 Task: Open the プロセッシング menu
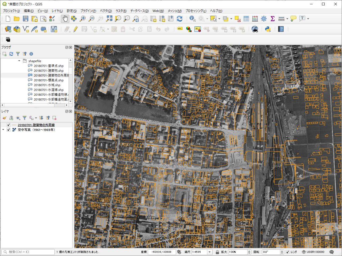pyautogui.click(x=196, y=11)
